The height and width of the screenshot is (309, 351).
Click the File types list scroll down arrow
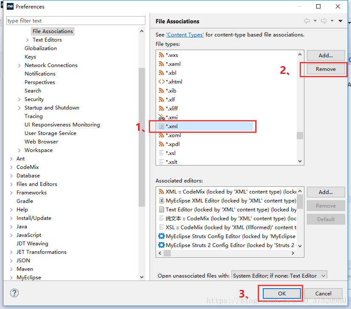[300, 161]
